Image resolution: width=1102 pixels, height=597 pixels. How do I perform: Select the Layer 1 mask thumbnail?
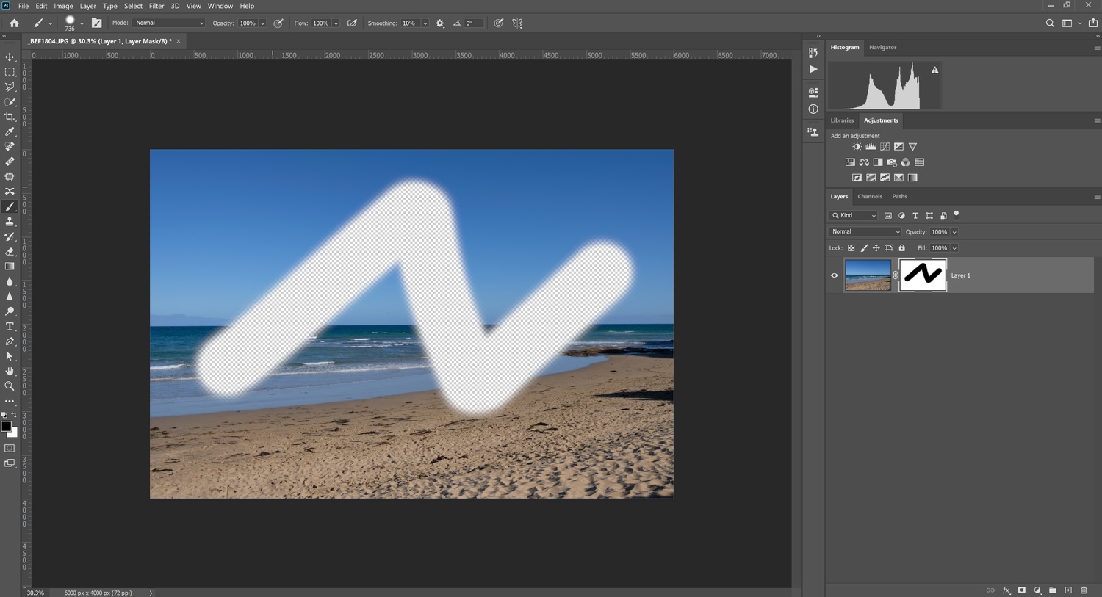coord(923,275)
